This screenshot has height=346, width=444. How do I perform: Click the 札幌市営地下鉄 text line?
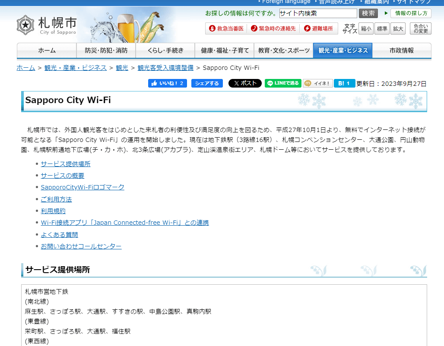tap(47, 292)
